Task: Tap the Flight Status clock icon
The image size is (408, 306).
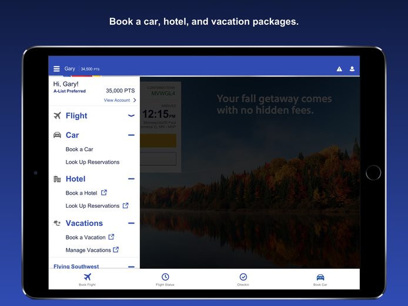Action: 165,277
